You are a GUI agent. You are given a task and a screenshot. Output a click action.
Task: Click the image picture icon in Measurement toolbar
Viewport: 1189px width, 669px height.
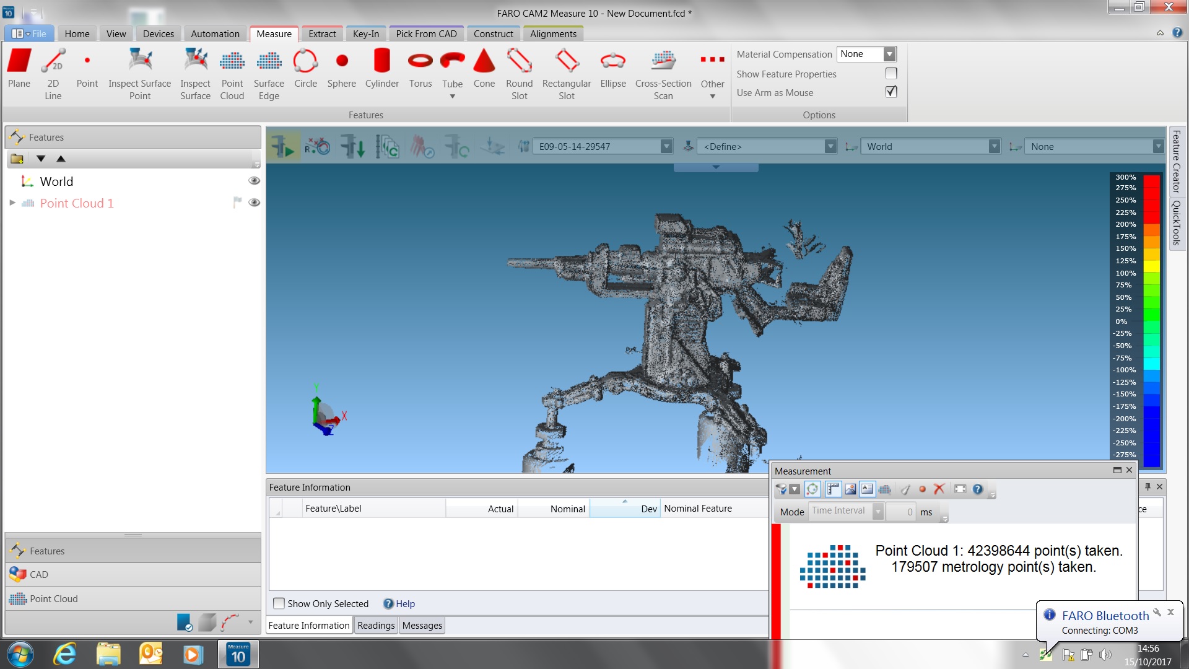(x=850, y=489)
